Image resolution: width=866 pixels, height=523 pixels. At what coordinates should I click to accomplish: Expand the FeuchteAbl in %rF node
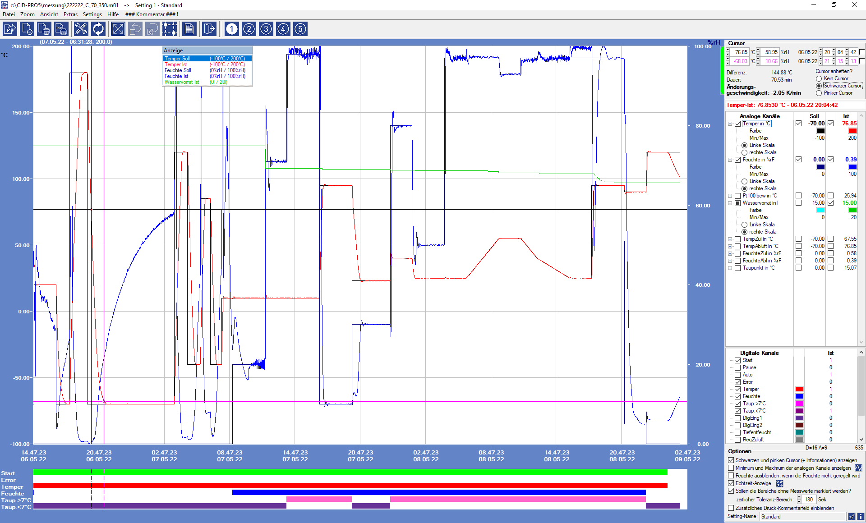[x=730, y=261]
